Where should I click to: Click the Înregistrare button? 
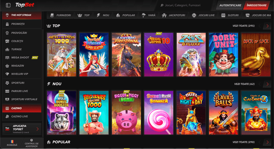pyautogui.click(x=257, y=5)
